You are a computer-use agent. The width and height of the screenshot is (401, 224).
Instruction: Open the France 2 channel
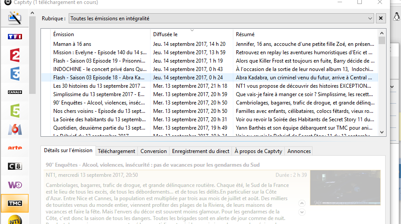click(x=15, y=55)
